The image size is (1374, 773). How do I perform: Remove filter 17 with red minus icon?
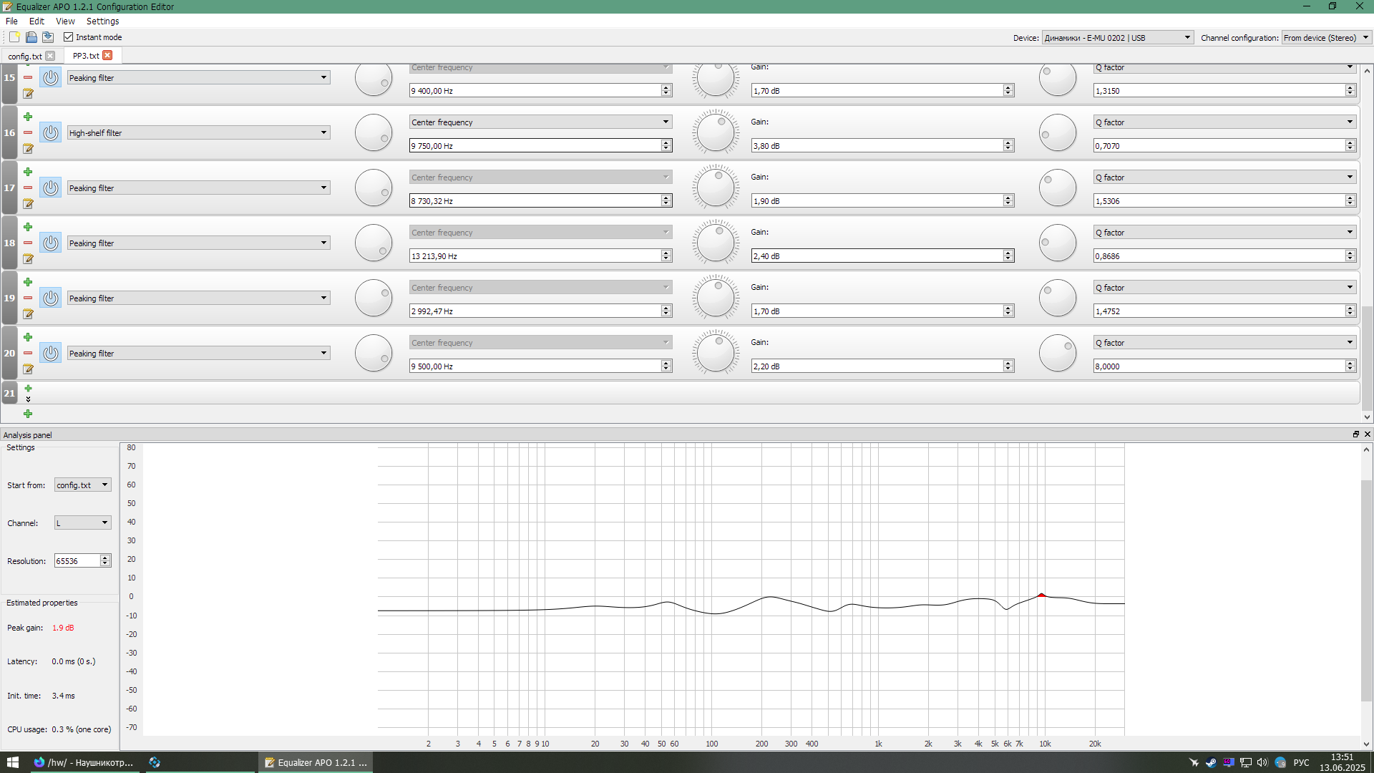click(x=28, y=188)
